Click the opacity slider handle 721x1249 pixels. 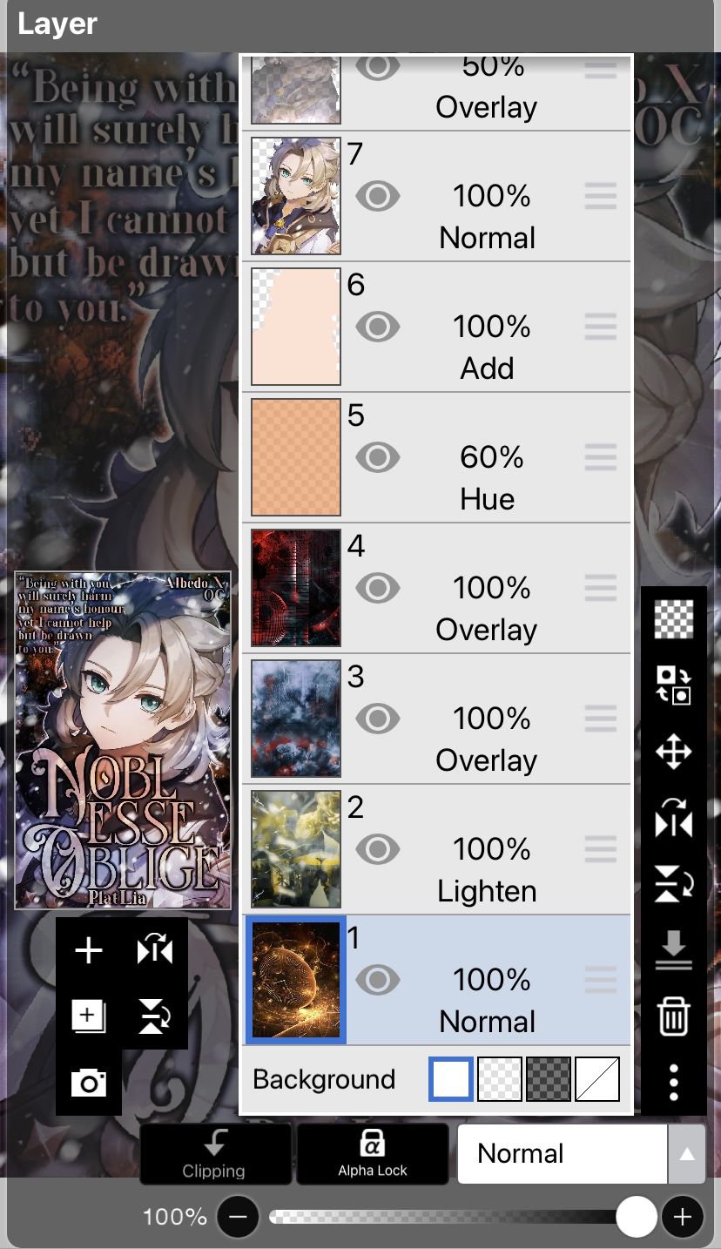[637, 1217]
